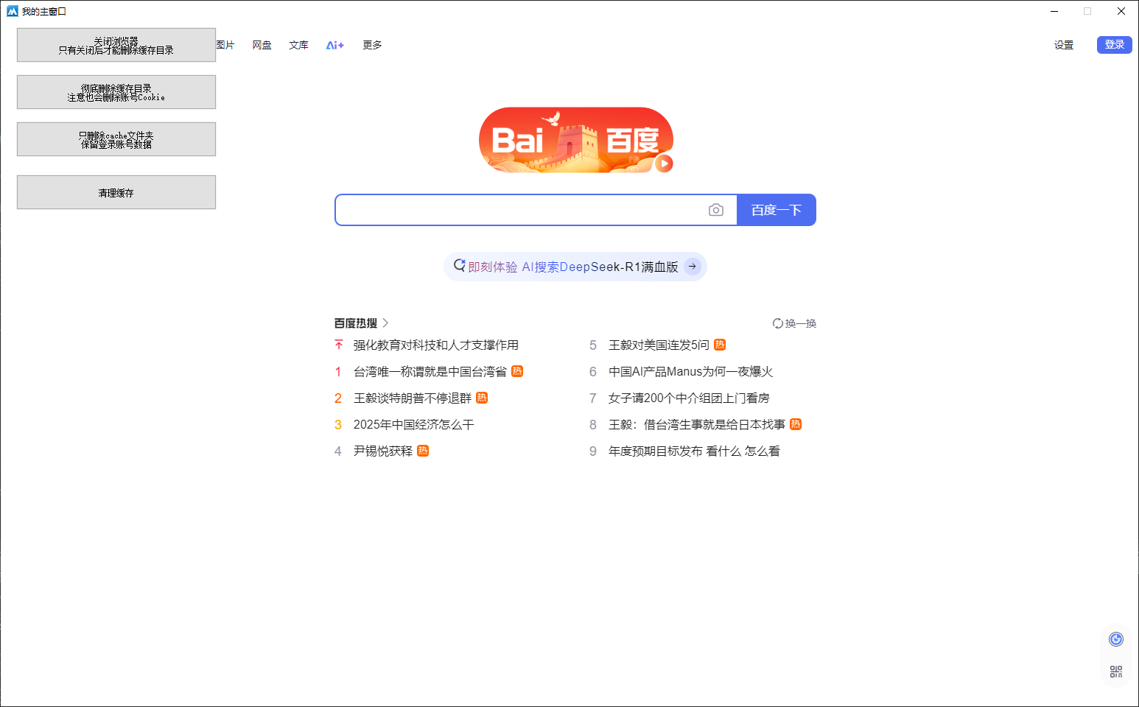Screen dimensions: 1139x707
Task: Open the 图片 nav link
Action: tap(225, 45)
